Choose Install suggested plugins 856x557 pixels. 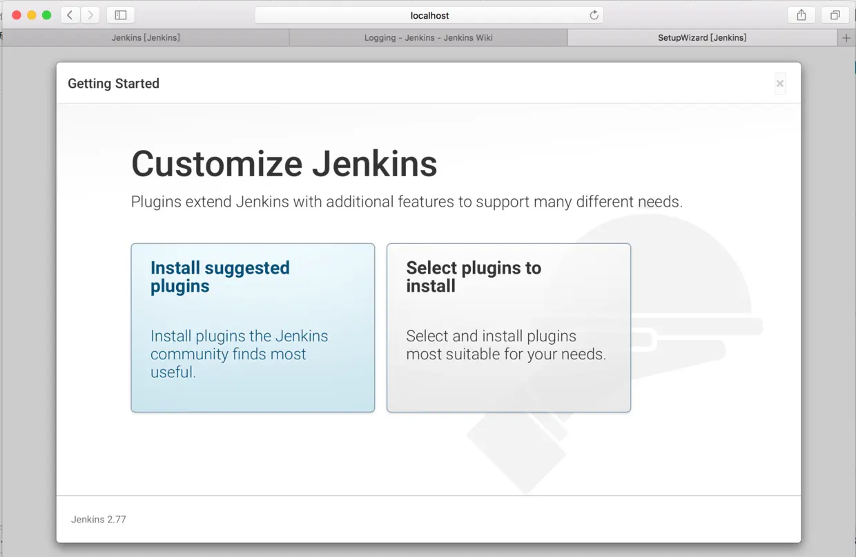pos(253,328)
